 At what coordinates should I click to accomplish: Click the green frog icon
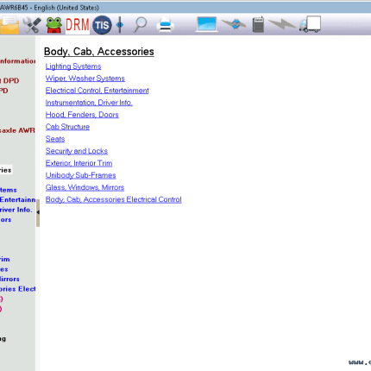click(x=54, y=25)
